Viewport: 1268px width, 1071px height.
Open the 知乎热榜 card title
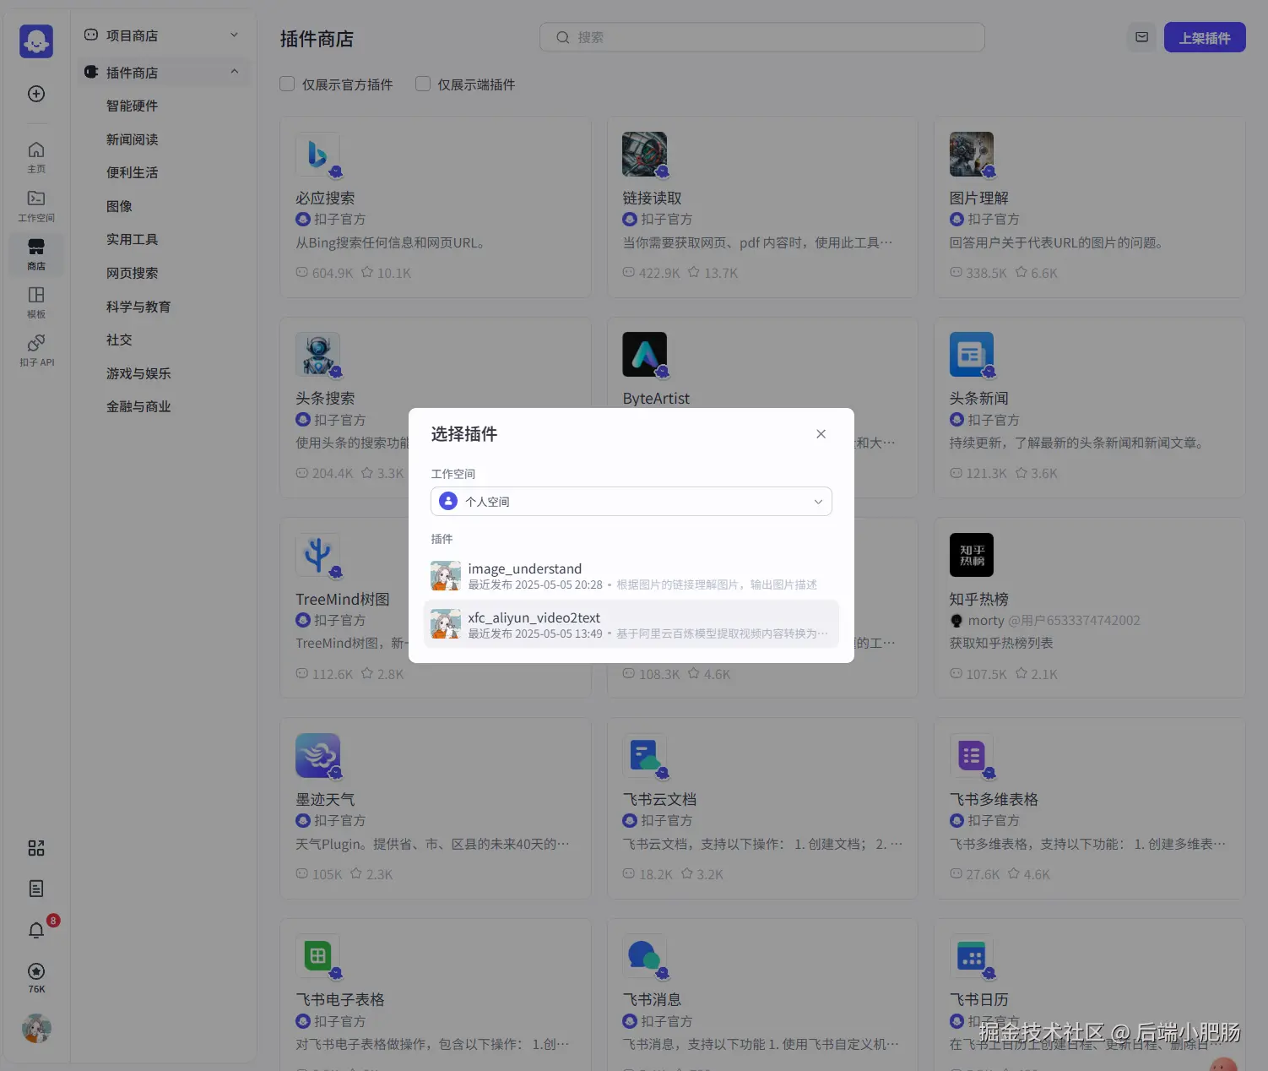978,599
